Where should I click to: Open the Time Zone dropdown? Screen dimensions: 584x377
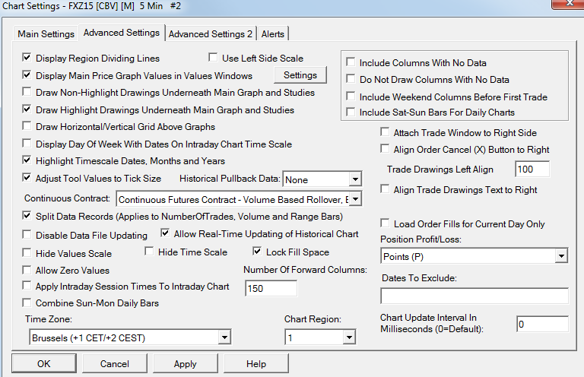224,337
